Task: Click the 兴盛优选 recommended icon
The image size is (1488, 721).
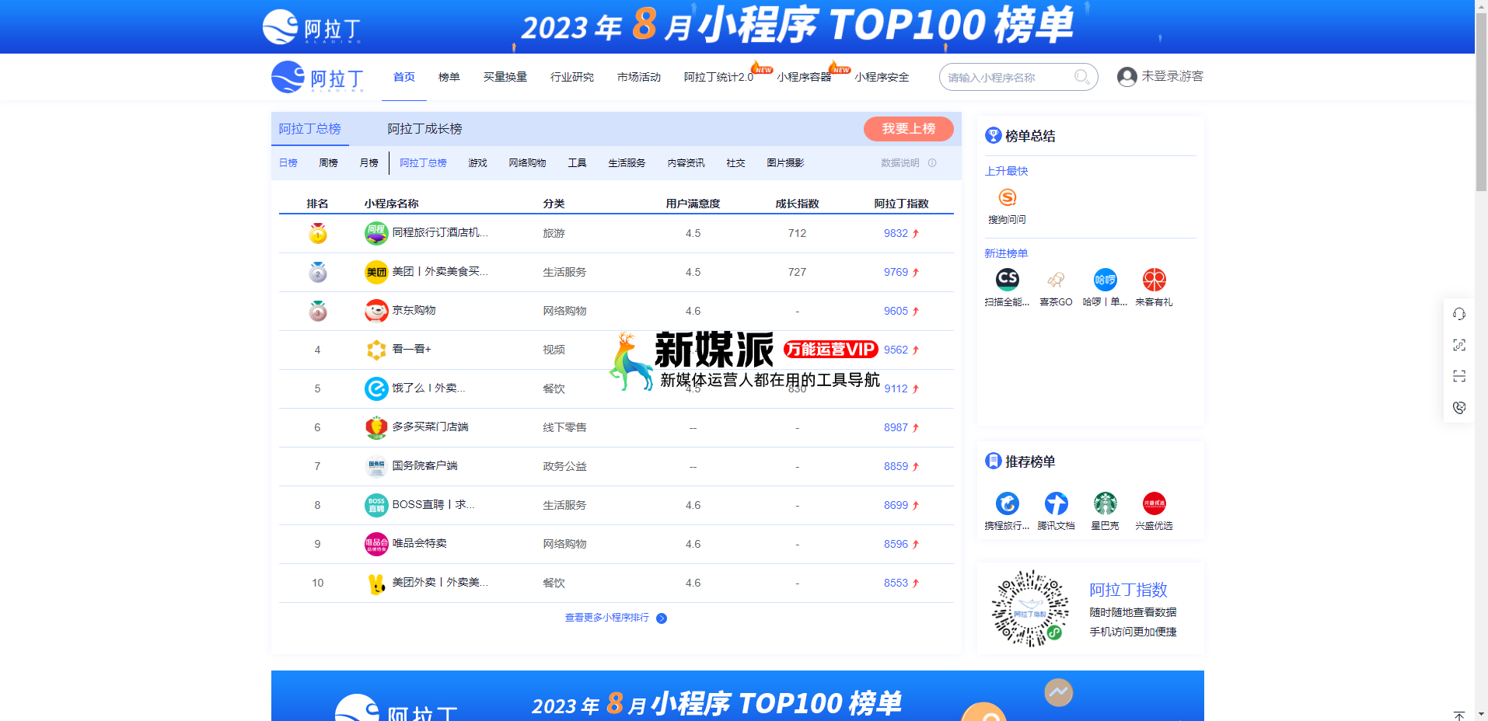Action: [x=1154, y=503]
